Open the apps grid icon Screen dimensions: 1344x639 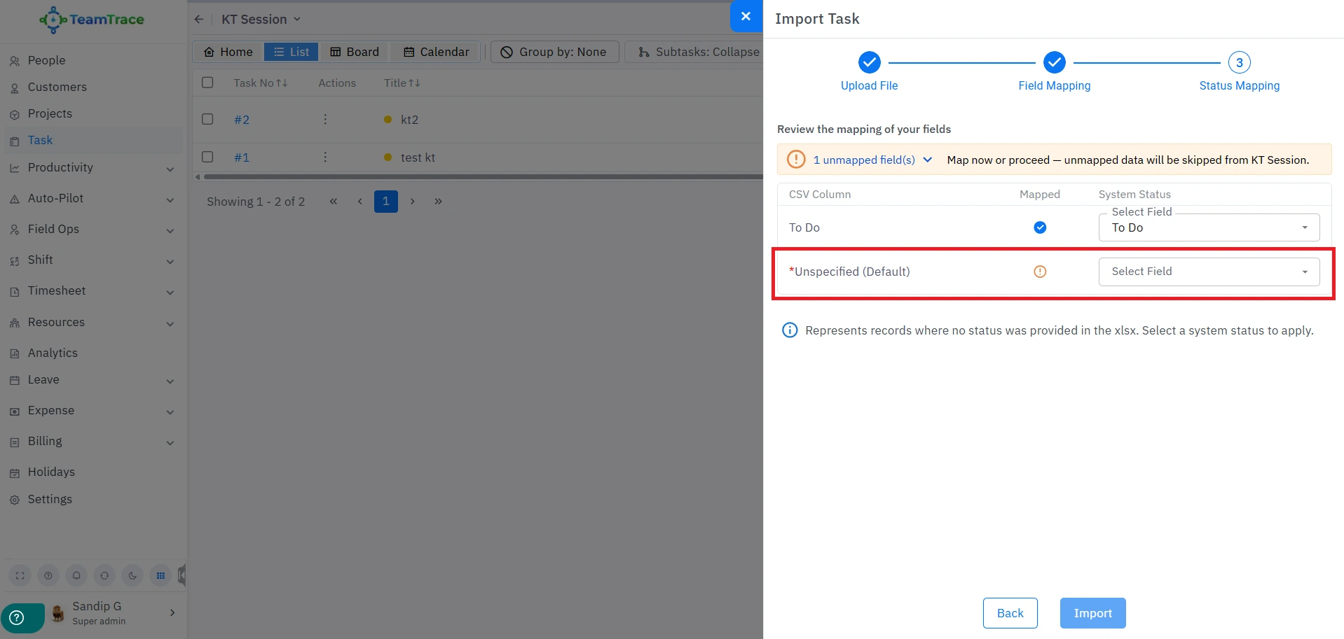pos(160,575)
